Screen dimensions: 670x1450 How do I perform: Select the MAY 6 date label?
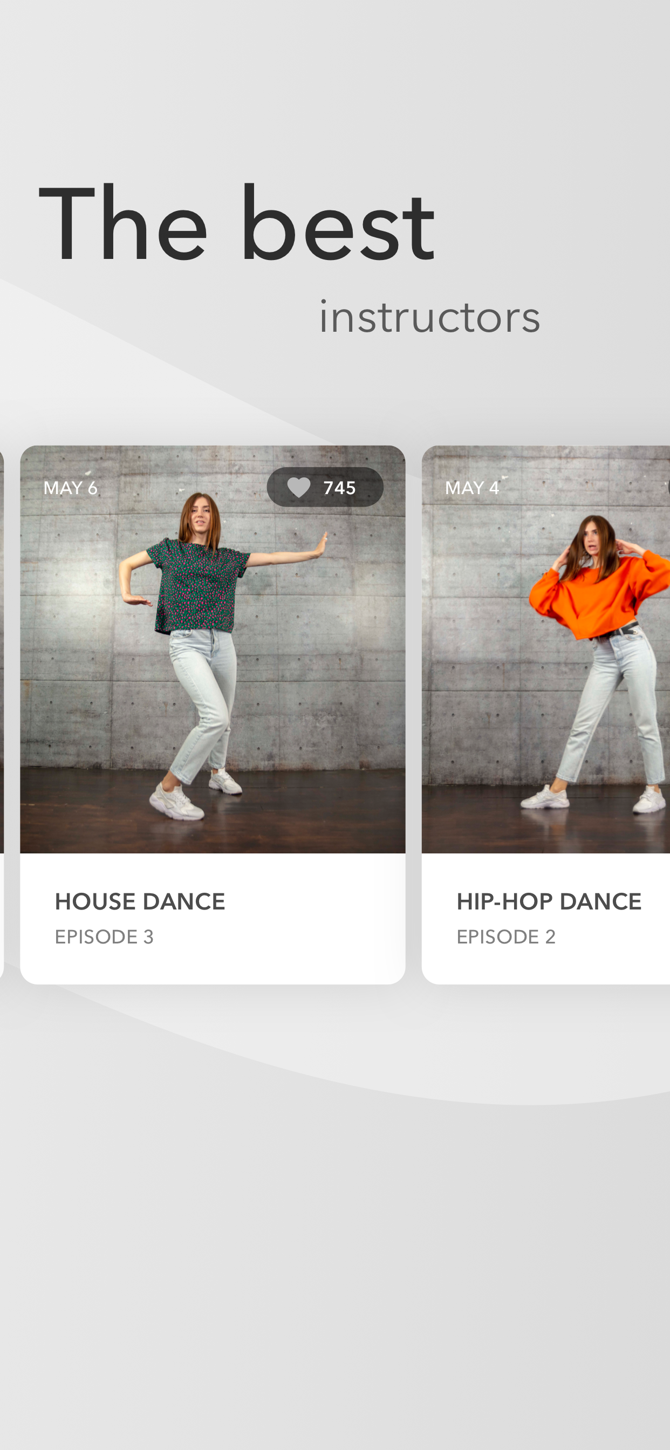70,488
